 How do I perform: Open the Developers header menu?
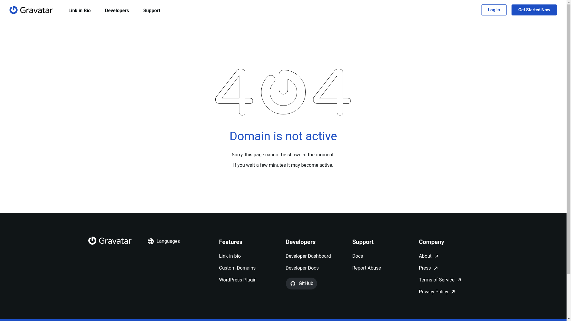pyautogui.click(x=117, y=11)
